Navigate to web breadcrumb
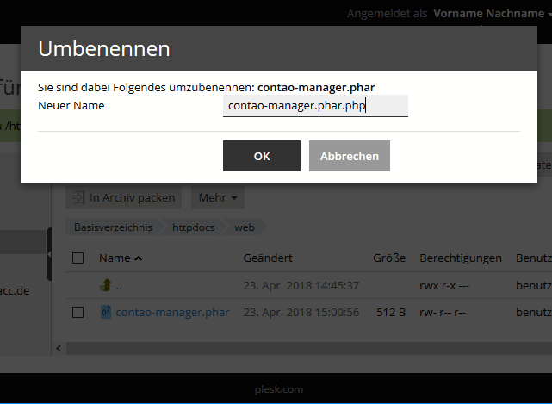This screenshot has height=404, width=552. (x=245, y=227)
